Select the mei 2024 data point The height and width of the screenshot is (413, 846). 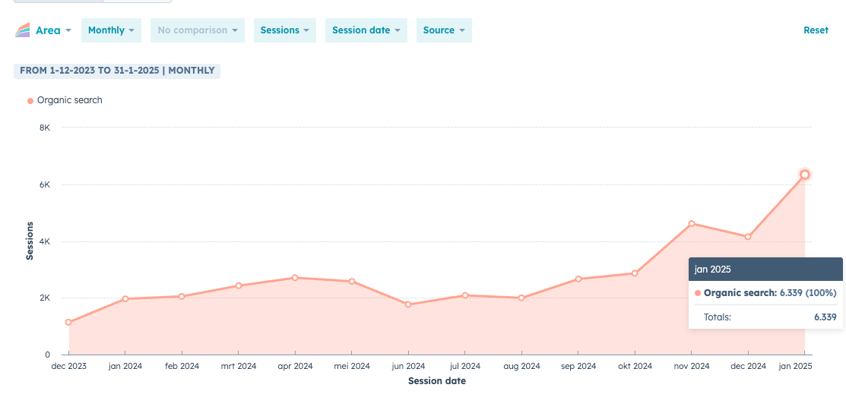(x=352, y=282)
